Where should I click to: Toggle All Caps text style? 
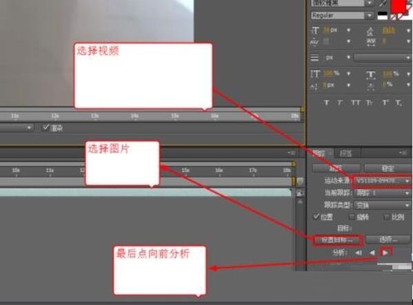click(x=355, y=103)
